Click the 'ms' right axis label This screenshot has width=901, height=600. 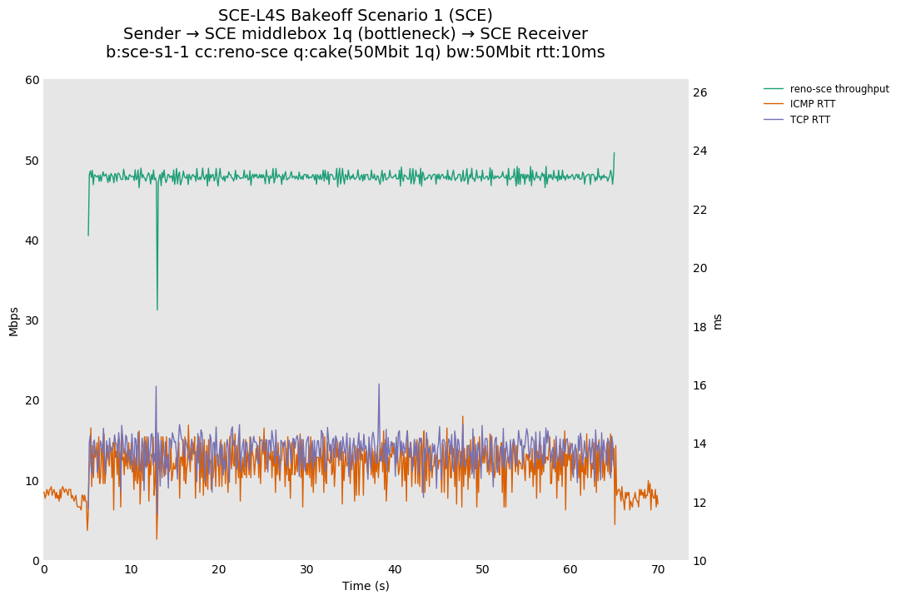[x=717, y=321]
